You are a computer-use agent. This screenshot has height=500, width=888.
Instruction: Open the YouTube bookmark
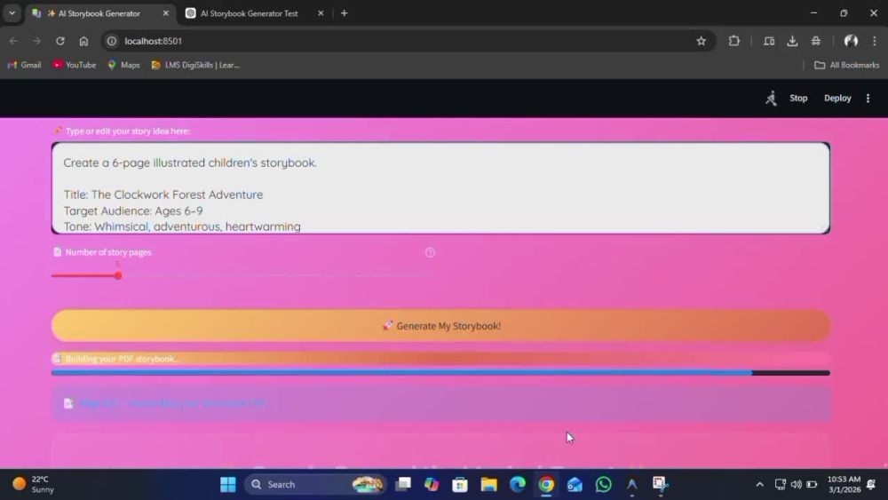coord(75,65)
